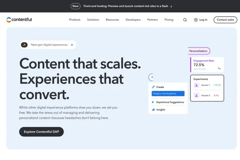The image size is (240, 160).
Task: Click the Experiments heading
Action: 200,79
